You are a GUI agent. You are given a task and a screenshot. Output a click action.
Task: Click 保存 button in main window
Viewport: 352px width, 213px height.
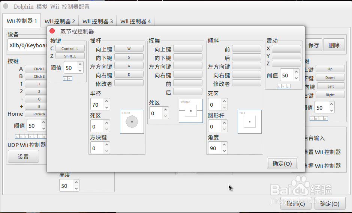coord(314,45)
